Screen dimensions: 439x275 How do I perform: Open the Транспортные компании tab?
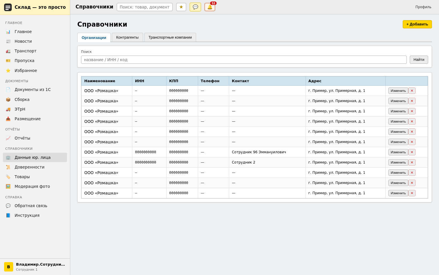(170, 37)
